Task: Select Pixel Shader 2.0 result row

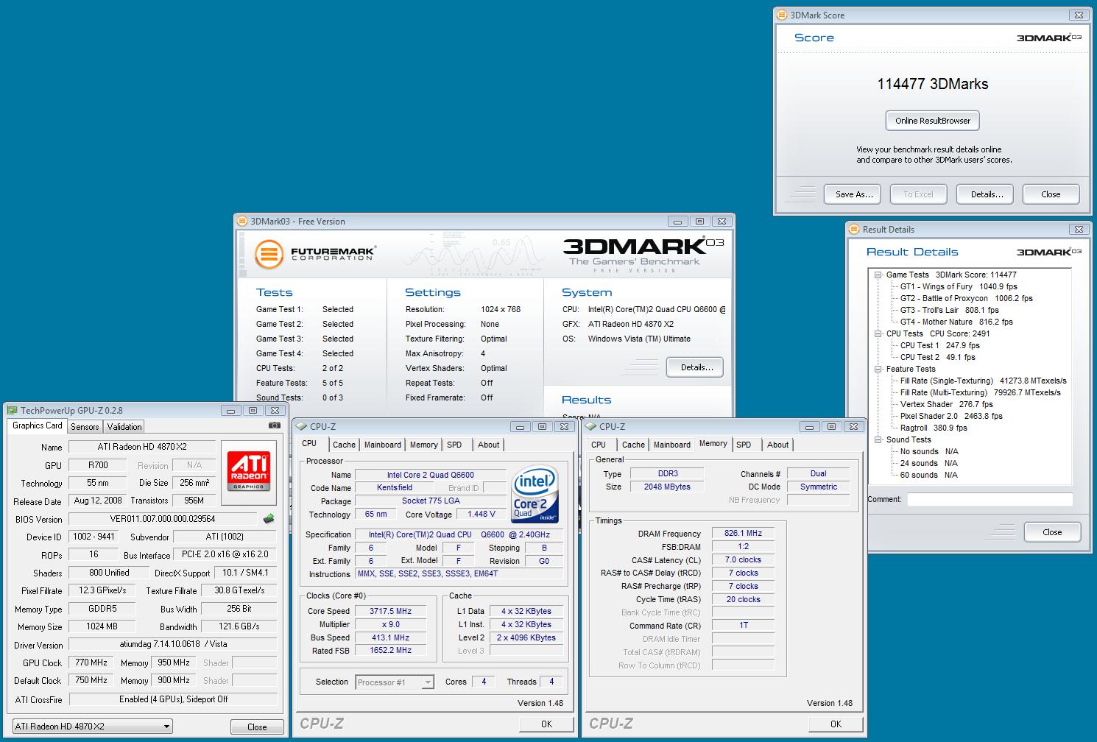Action: coord(951,416)
